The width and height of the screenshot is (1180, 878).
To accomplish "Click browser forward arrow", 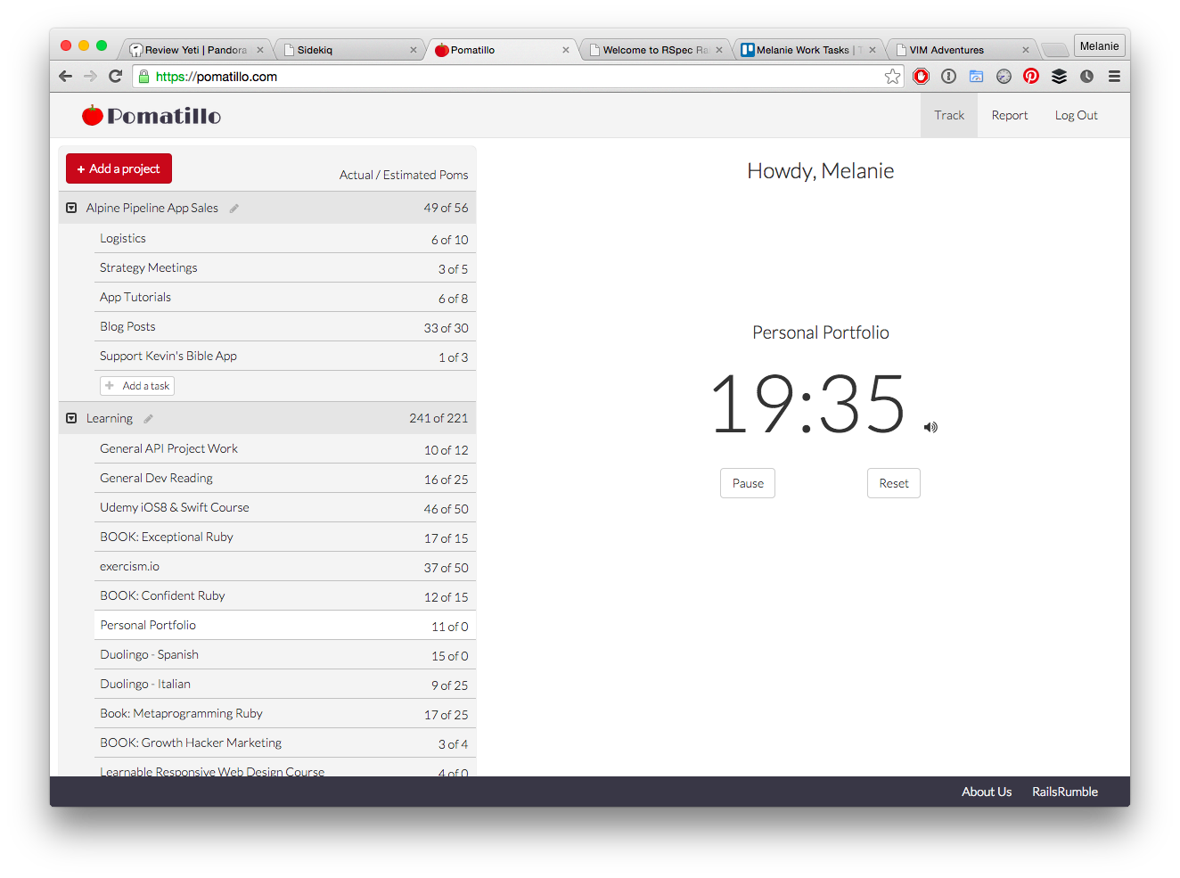I will click(x=90, y=77).
